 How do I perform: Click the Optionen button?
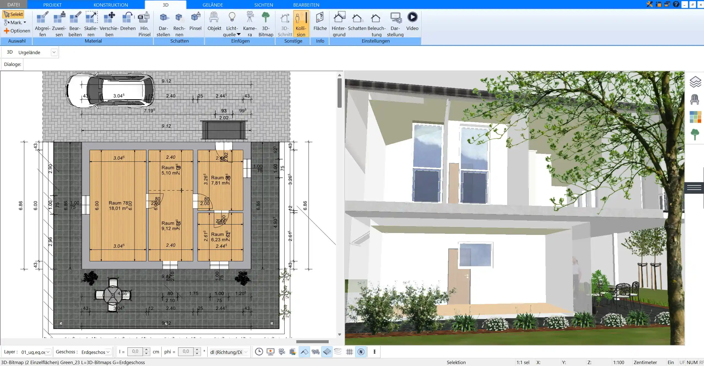[17, 31]
